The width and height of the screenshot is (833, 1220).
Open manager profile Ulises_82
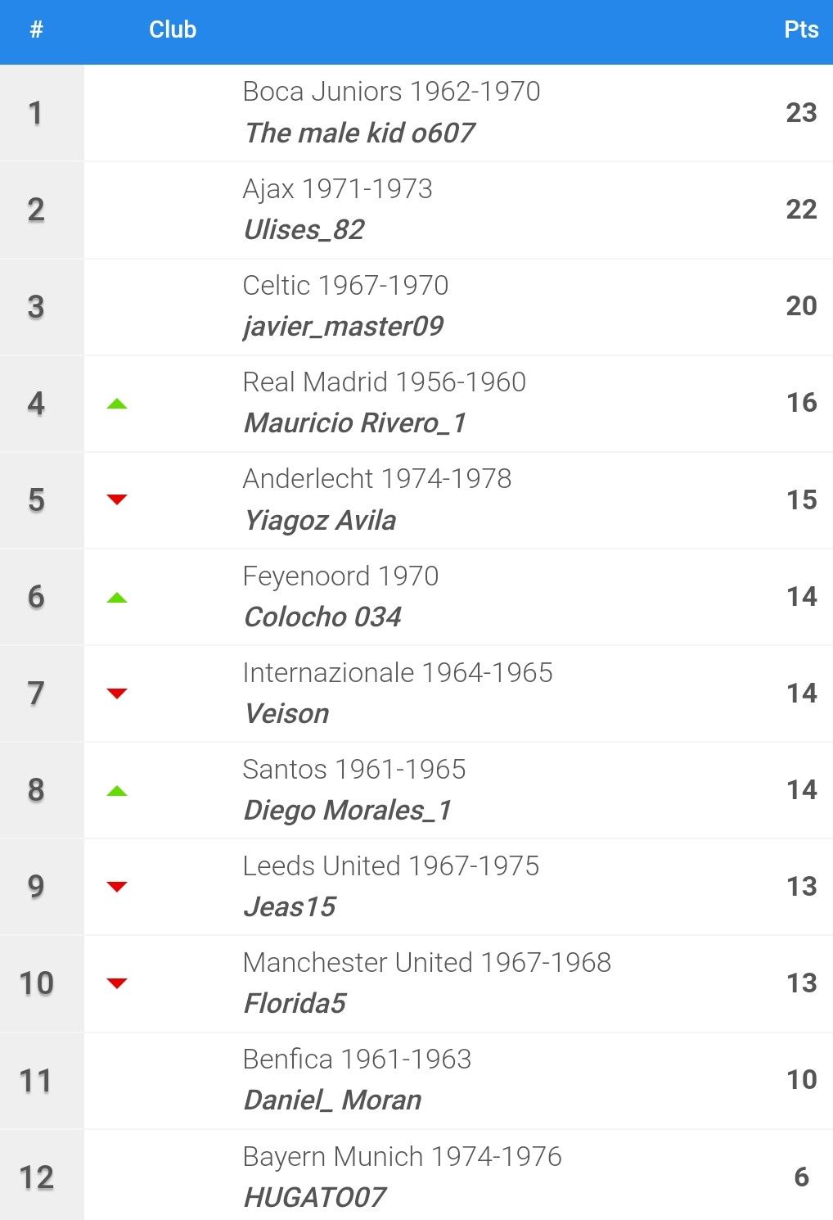pos(304,229)
